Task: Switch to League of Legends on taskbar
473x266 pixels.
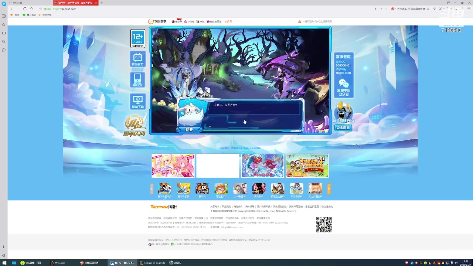Action: pos(152,263)
